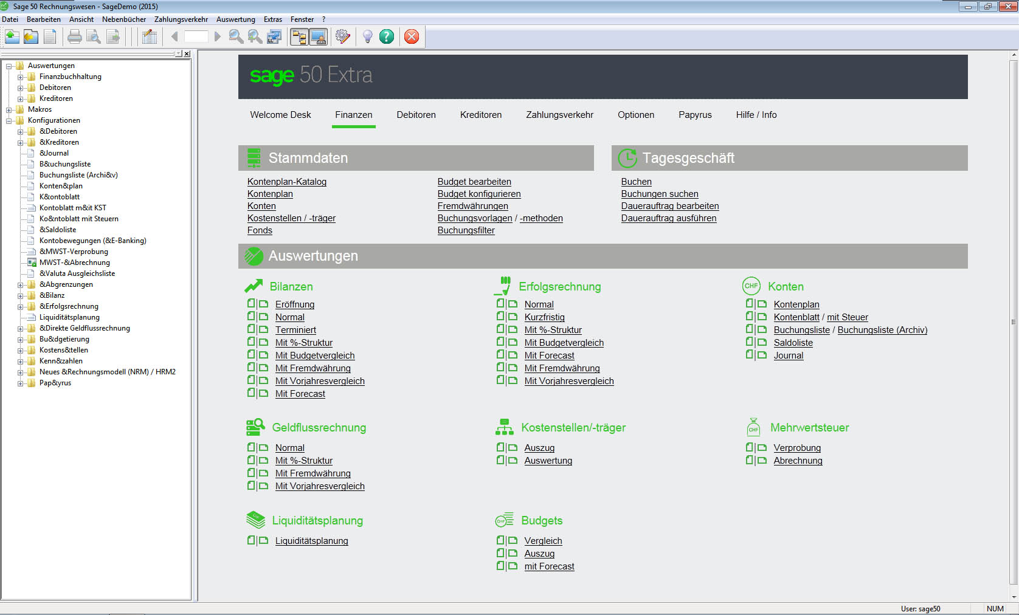Expand the Kenn&zahlen tree node
The height and width of the screenshot is (615, 1019).
pyautogui.click(x=21, y=361)
